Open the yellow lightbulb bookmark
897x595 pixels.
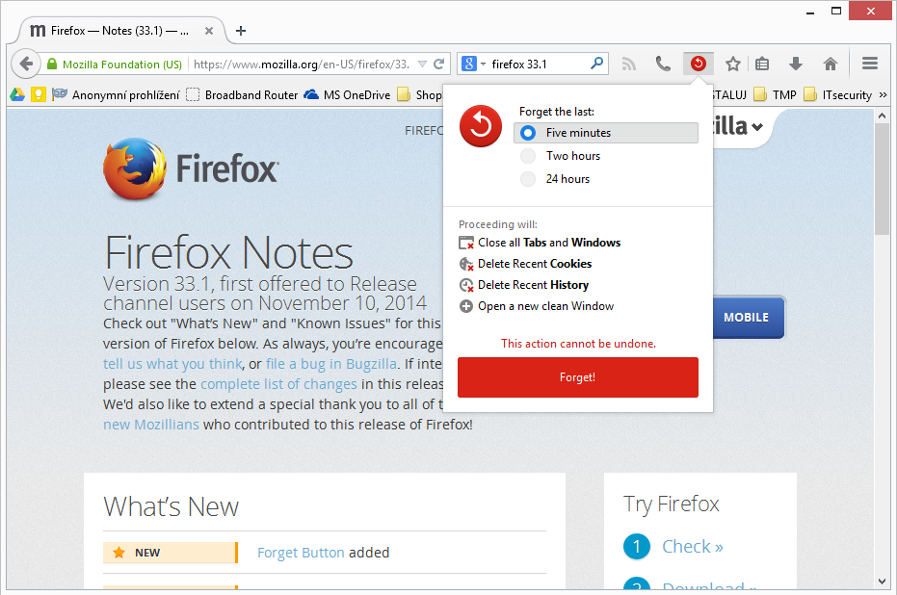[38, 95]
